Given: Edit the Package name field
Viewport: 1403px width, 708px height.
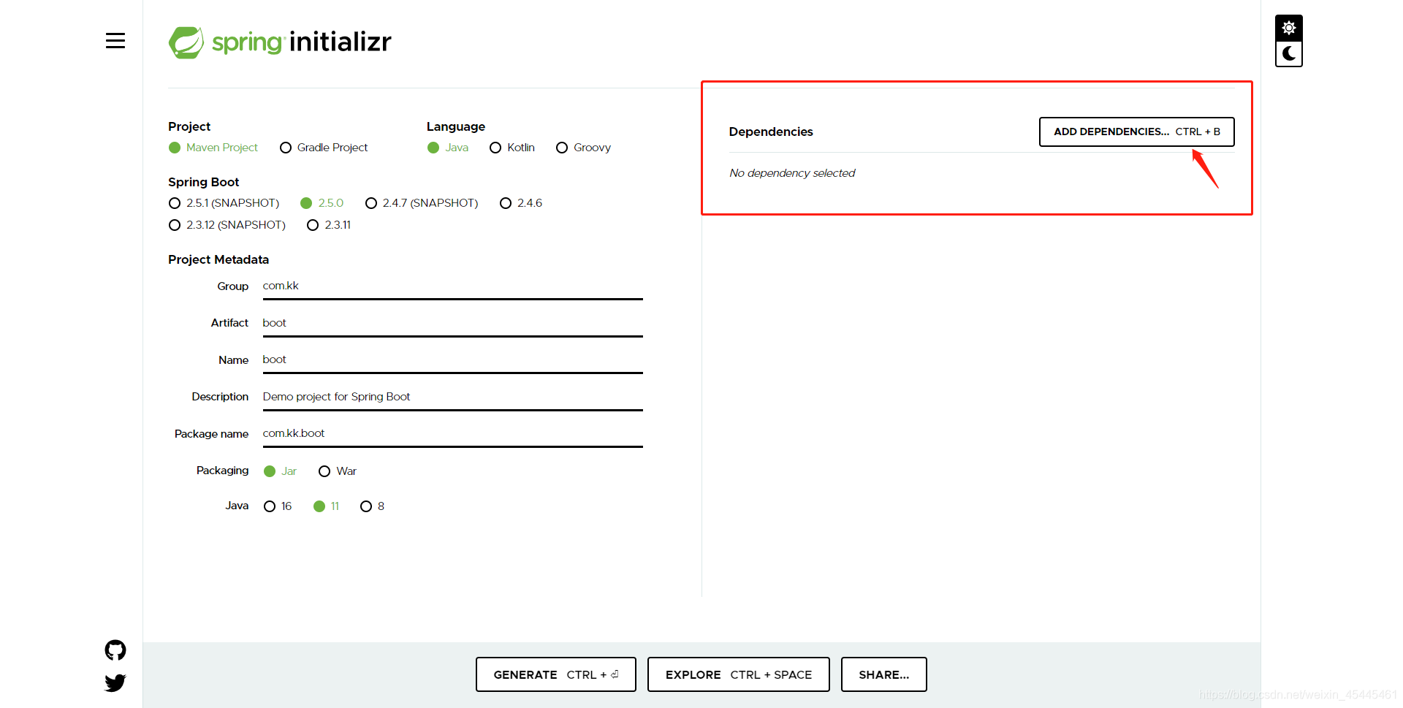Looking at the screenshot, I should click(452, 433).
